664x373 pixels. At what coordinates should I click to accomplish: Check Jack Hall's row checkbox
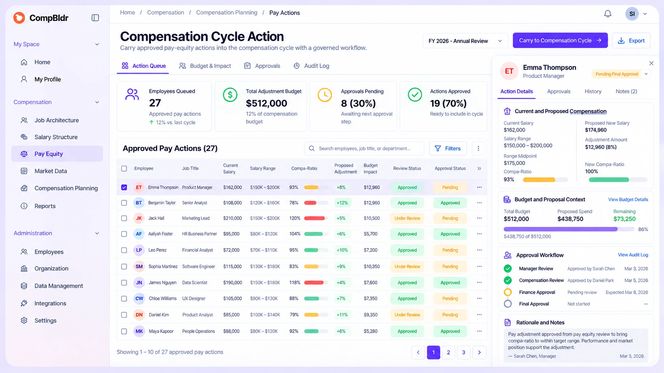pos(124,218)
